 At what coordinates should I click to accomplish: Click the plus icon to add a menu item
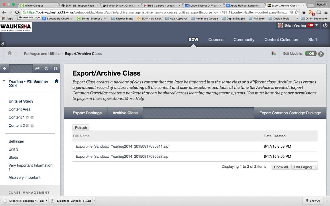click(x=5, y=68)
